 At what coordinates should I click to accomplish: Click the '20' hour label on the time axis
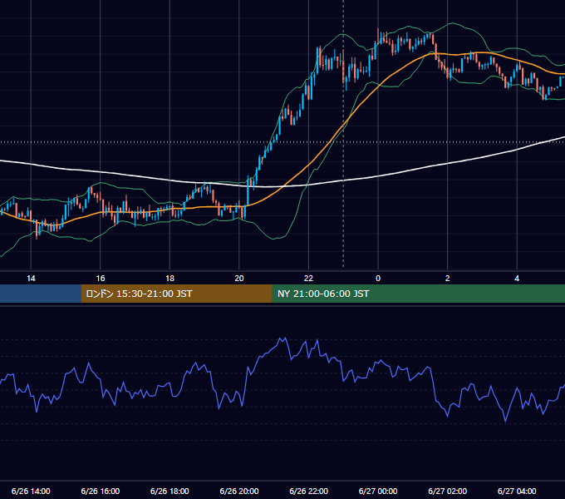[239, 279]
